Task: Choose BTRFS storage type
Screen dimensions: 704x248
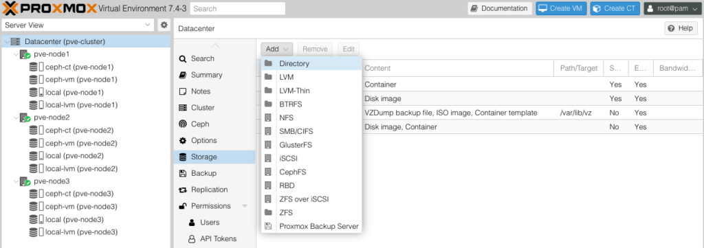Action: point(311,104)
